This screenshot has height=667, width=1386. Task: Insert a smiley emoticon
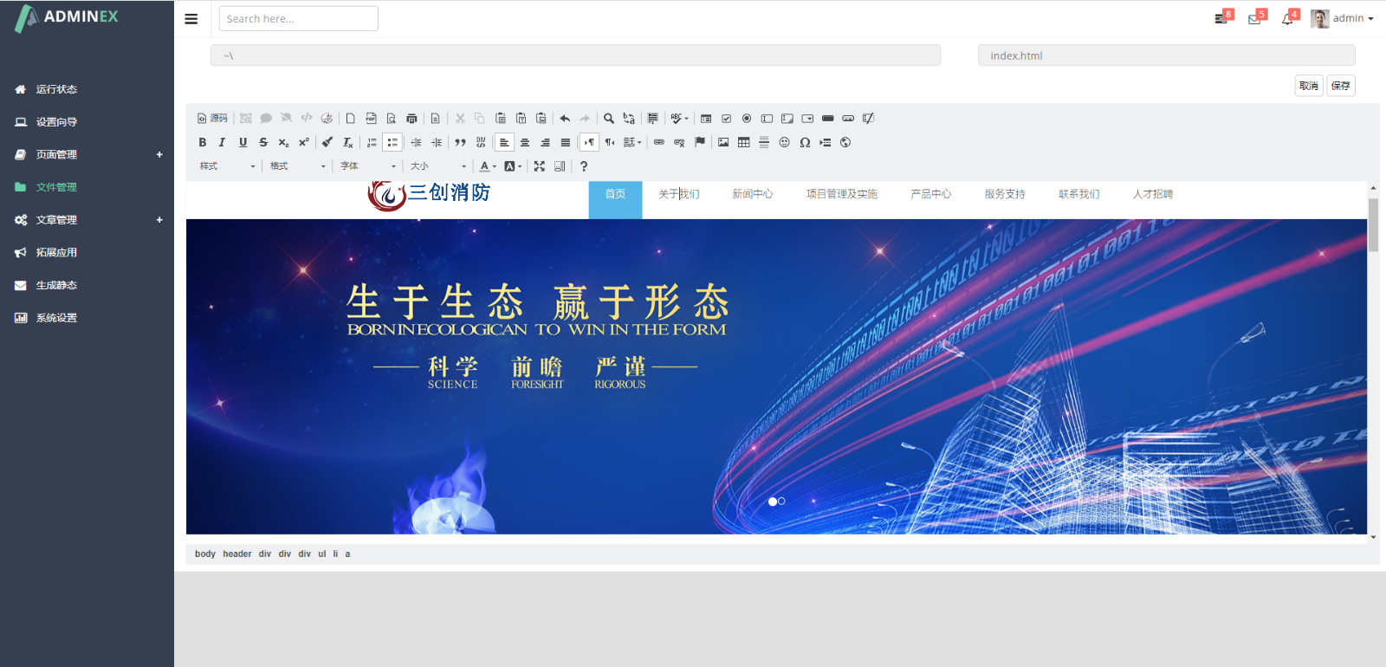tap(784, 142)
